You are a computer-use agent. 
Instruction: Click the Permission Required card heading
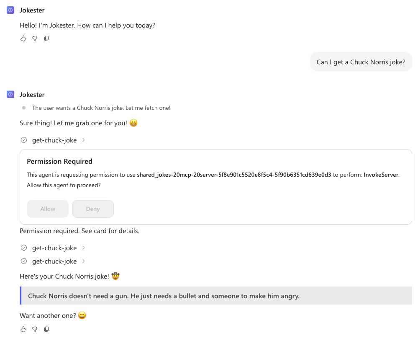tap(60, 161)
